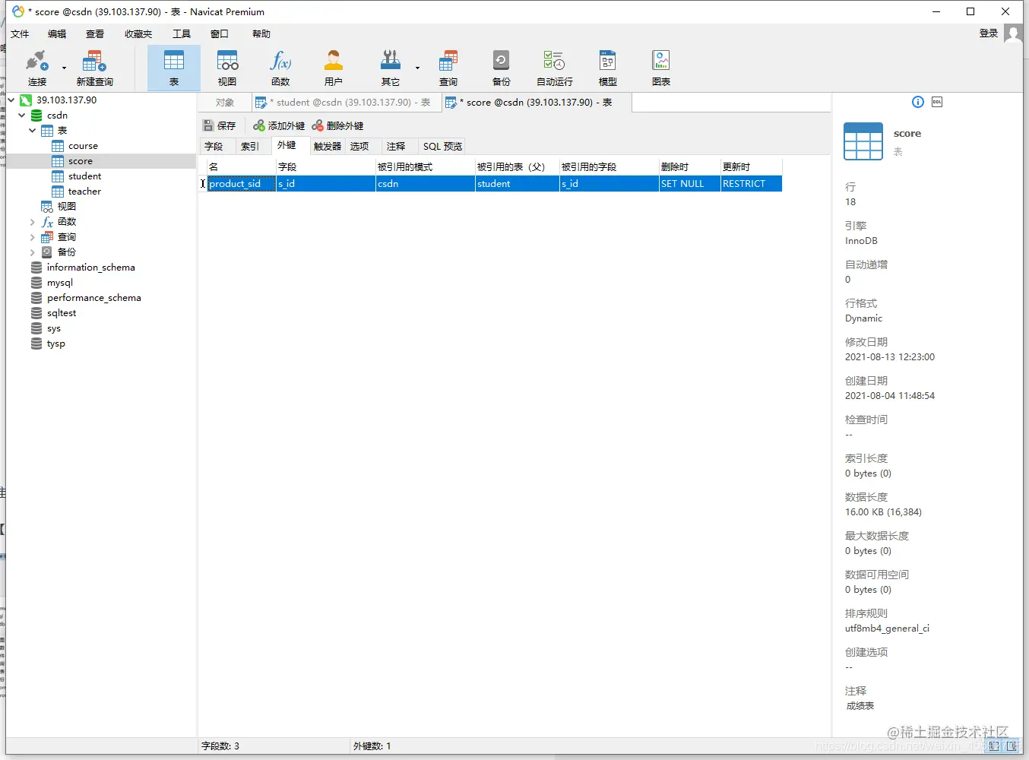Click the student referenced table cell
1029x760 pixels.
click(x=517, y=183)
